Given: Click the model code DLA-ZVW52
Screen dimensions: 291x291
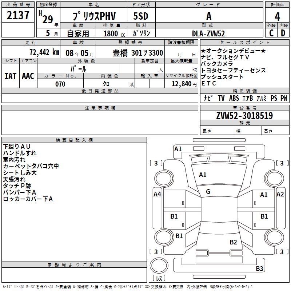Looking at the screenshot, I should point(208,33).
